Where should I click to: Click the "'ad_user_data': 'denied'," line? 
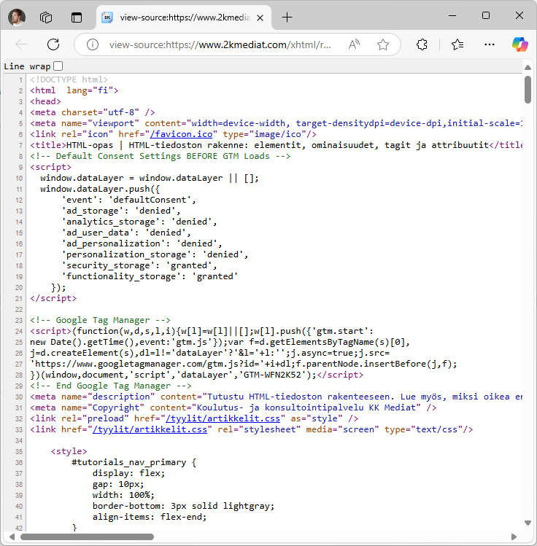(126, 233)
